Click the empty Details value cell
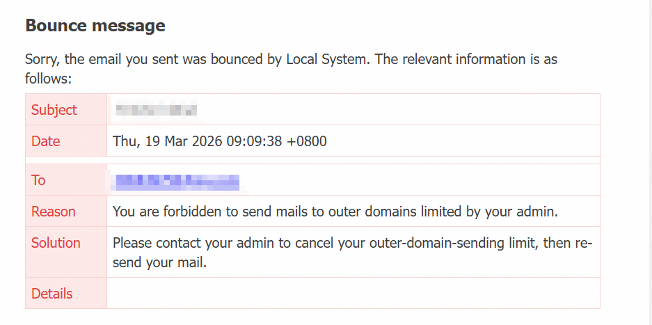This screenshot has width=652, height=325. point(353,294)
